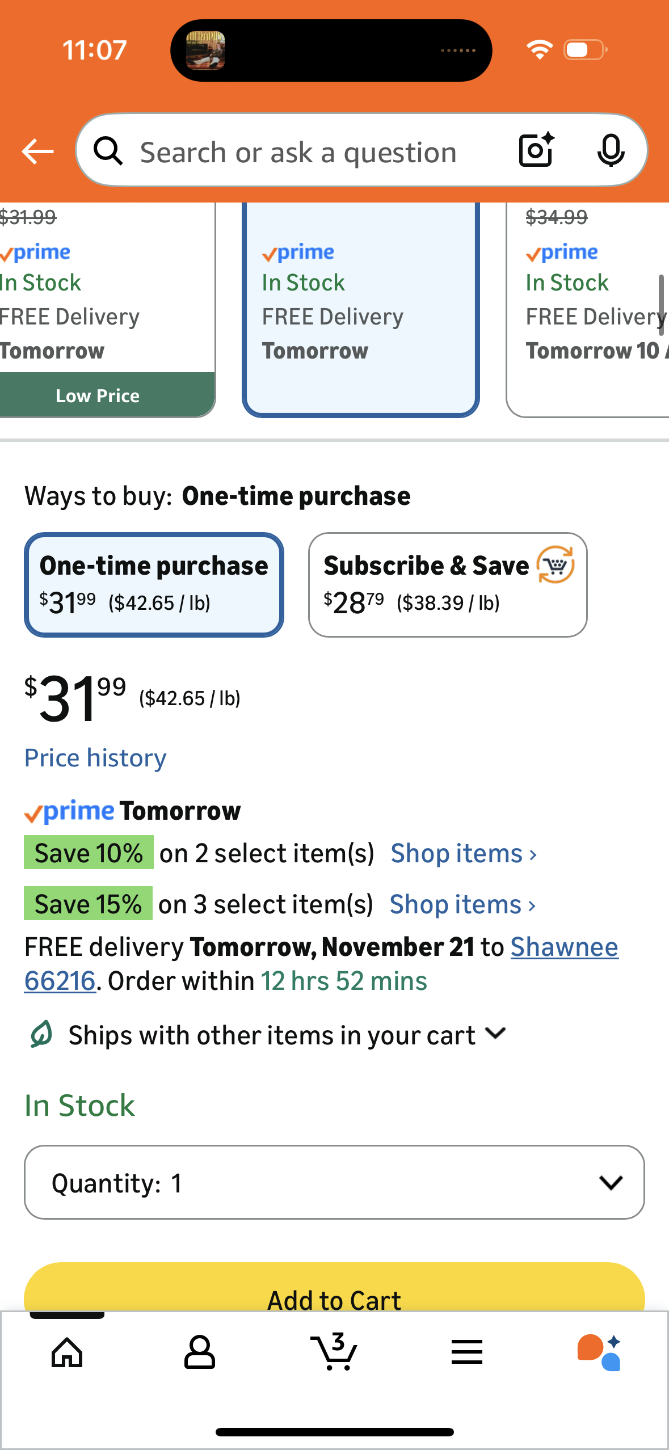The width and height of the screenshot is (669, 1450).
Task: Launch the Rufus AI assistant icon
Action: pos(599,1352)
